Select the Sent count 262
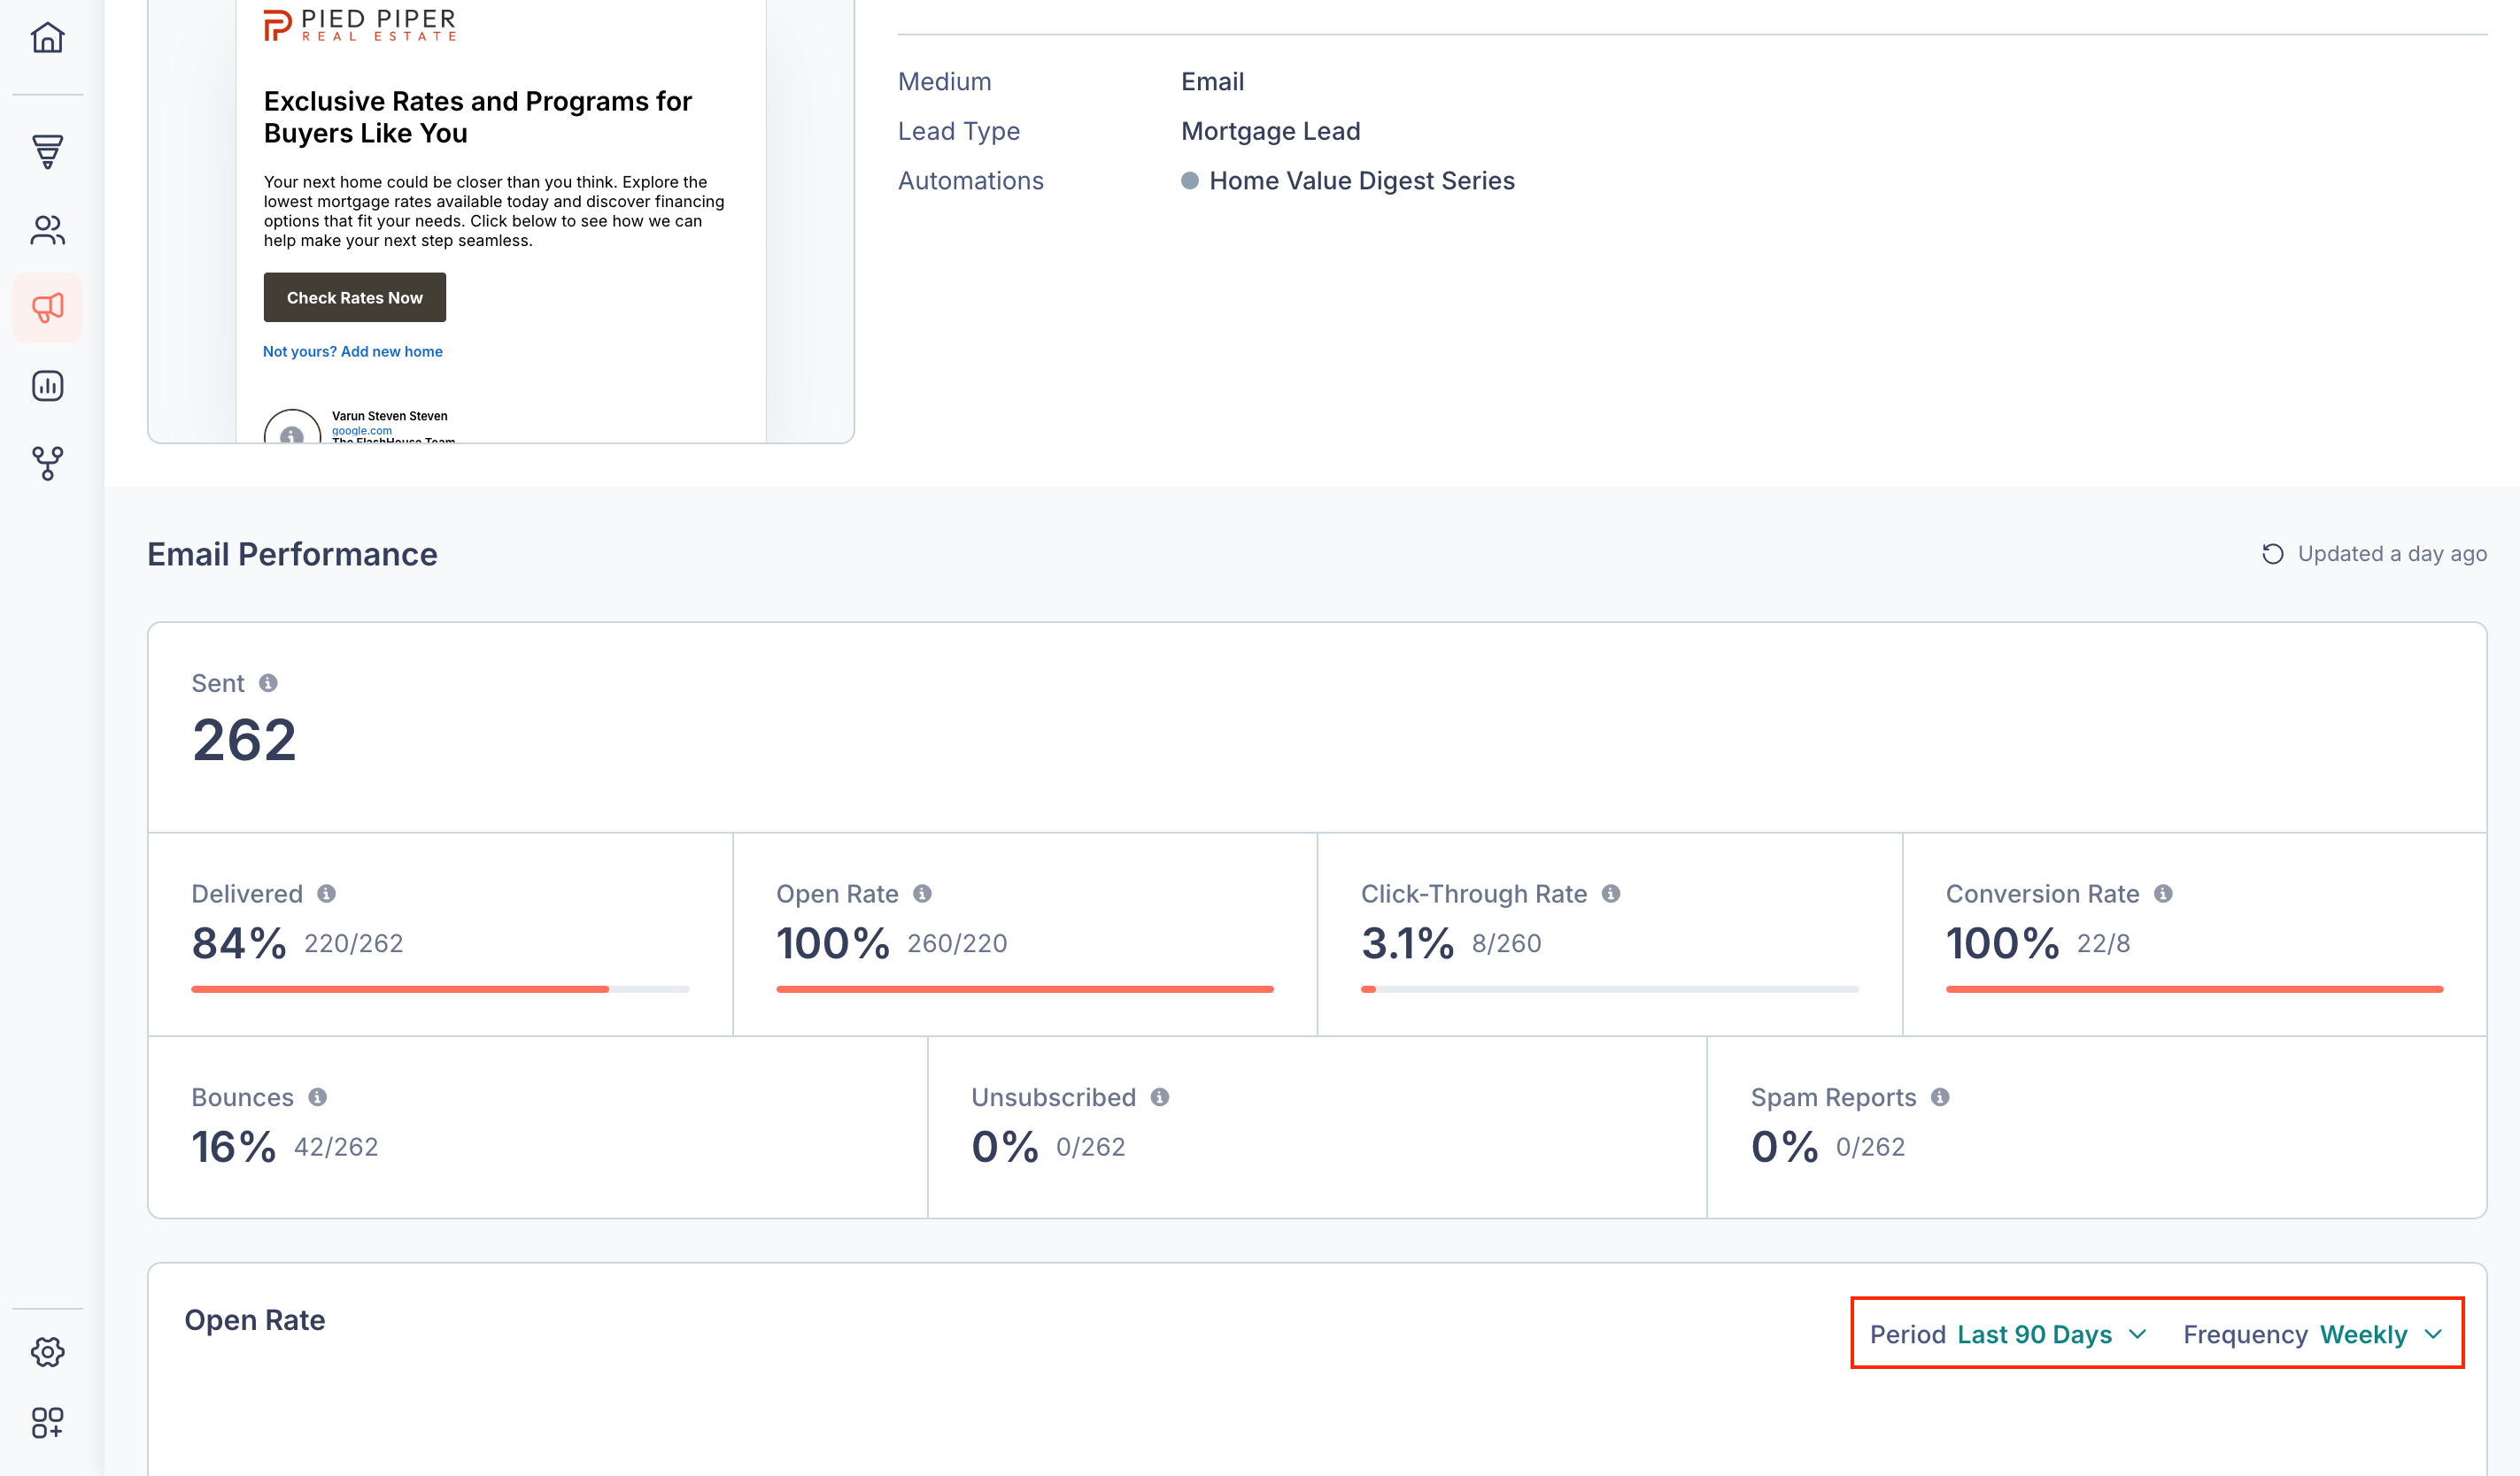The height and width of the screenshot is (1476, 2520). point(244,741)
